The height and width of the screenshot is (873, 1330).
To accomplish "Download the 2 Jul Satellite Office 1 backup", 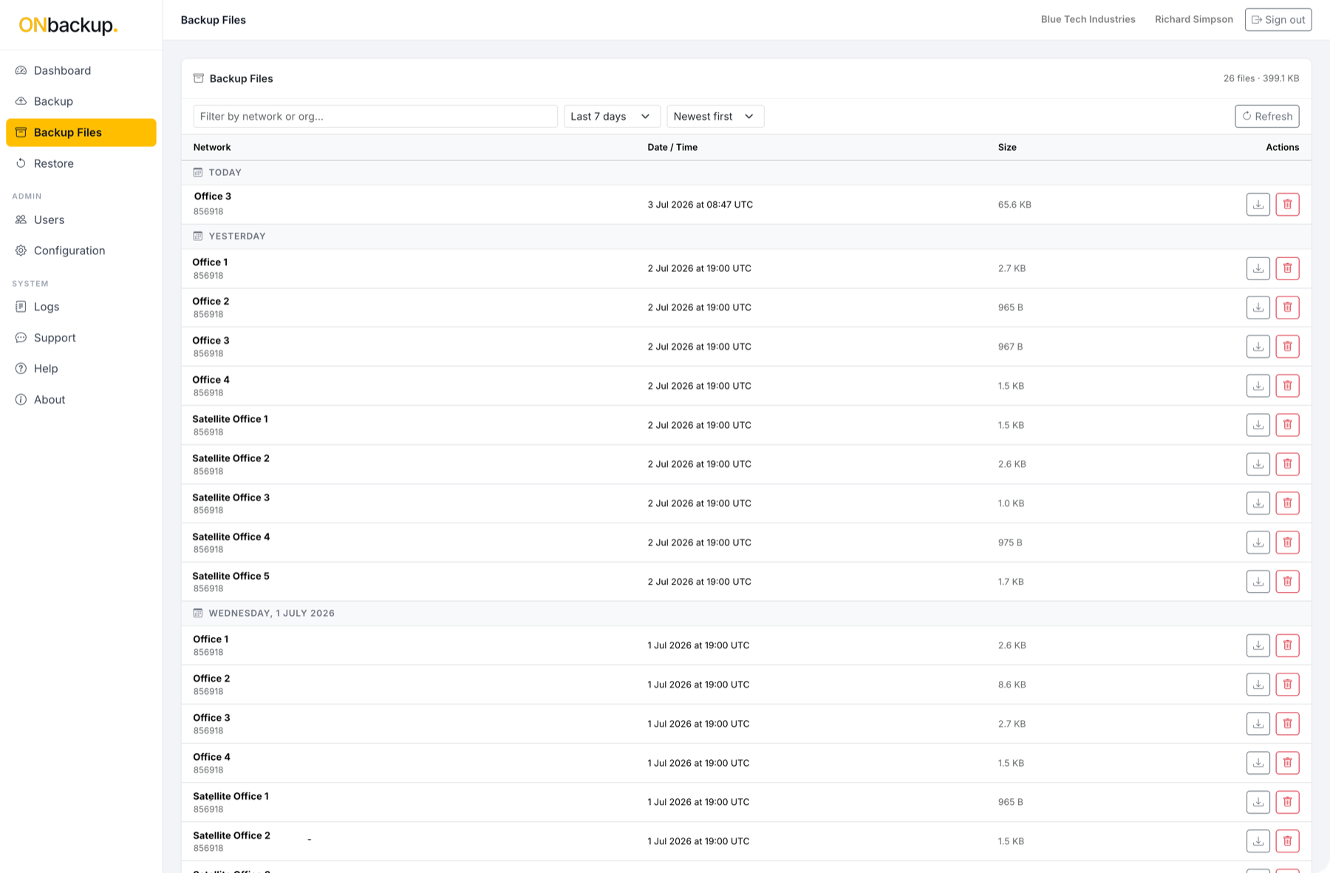I will pos(1258,425).
